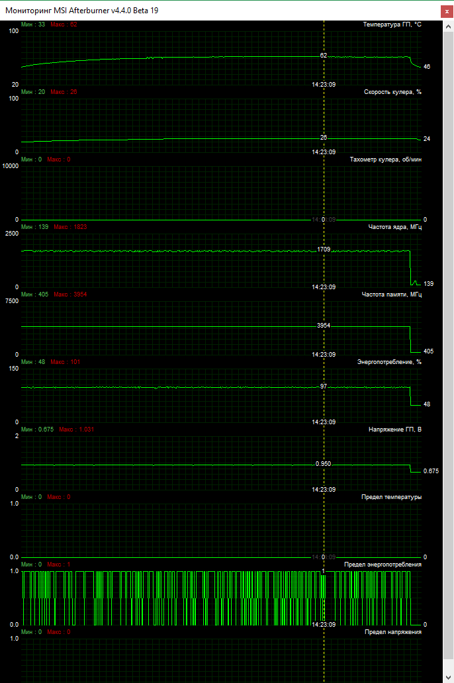Click the 'Частота памяти, МГц' graph title
Viewport: 454px width, 683px height.
click(x=391, y=295)
